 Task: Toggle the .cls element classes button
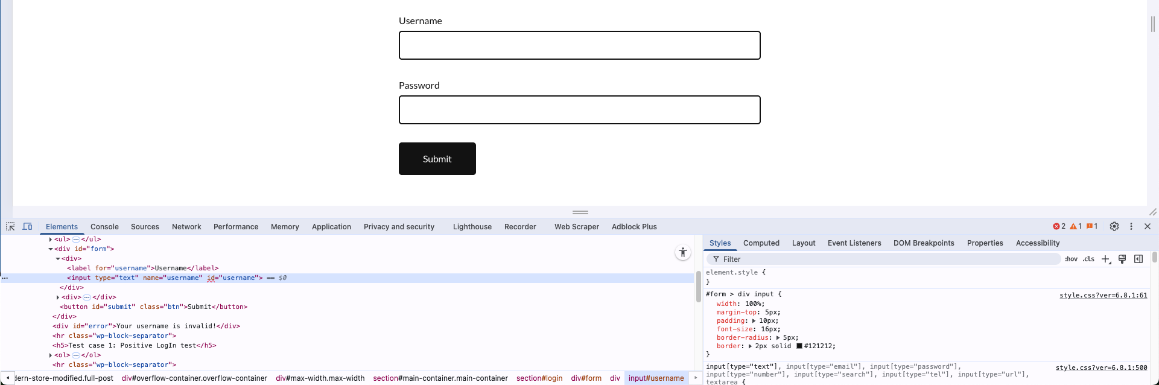pos(1088,259)
